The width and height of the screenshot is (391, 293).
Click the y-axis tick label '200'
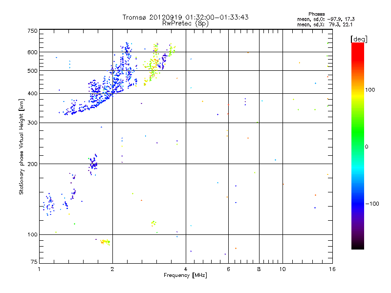(32, 164)
